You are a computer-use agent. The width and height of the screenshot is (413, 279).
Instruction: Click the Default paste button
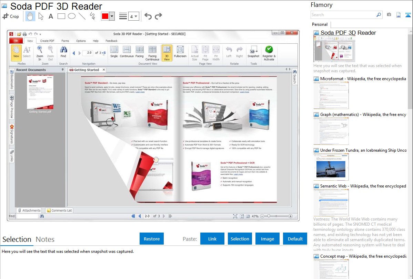[295, 239]
